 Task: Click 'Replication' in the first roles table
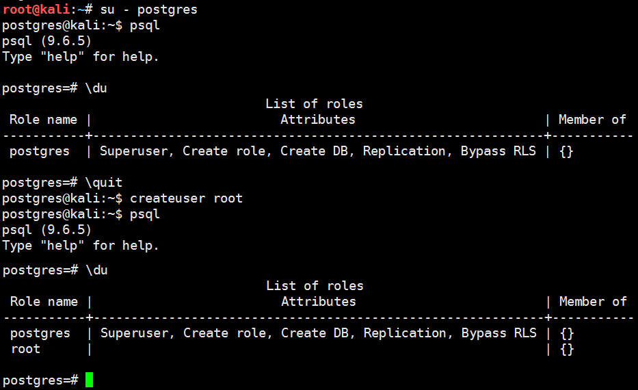404,151
